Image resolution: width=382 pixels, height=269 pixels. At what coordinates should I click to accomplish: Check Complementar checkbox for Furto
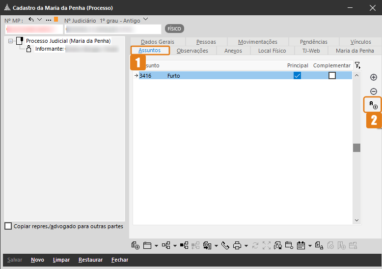[x=332, y=76]
